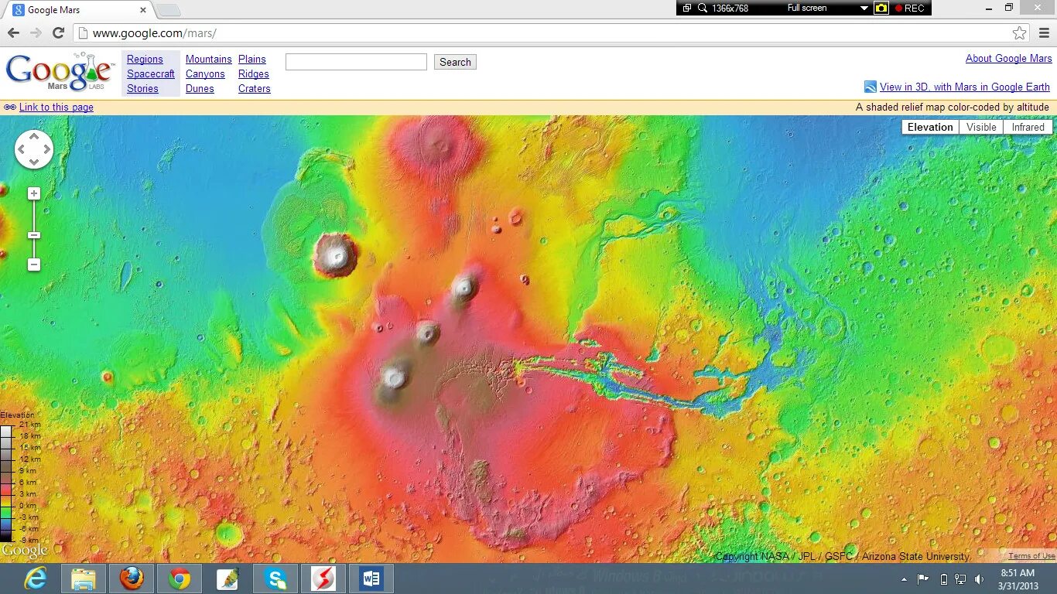The height and width of the screenshot is (594, 1057).
Task: Open the Regions category
Action: click(145, 60)
